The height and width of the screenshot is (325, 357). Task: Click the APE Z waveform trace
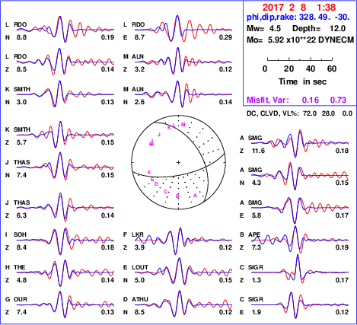(300, 240)
